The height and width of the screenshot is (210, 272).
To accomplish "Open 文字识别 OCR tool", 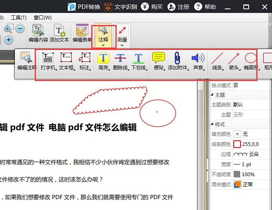I will click(120, 7).
